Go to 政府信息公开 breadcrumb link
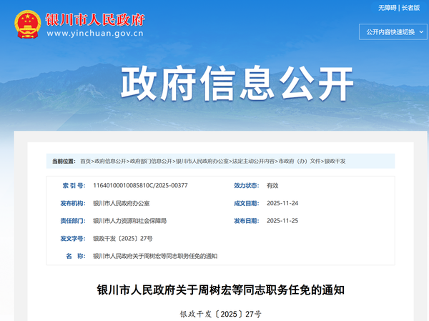 coord(111,162)
